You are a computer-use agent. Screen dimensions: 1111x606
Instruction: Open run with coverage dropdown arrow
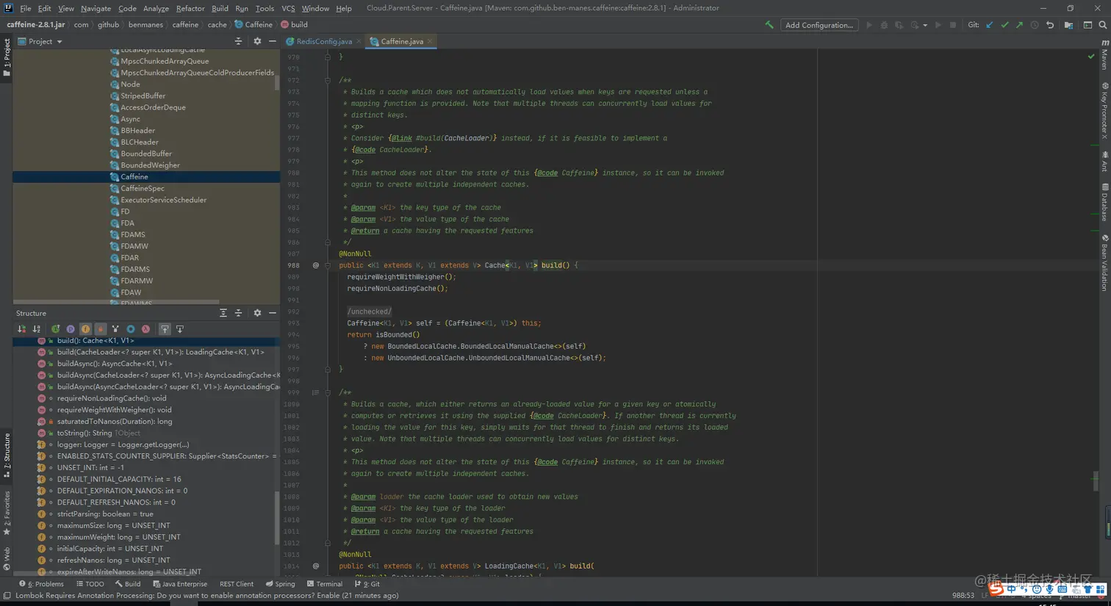pos(925,25)
